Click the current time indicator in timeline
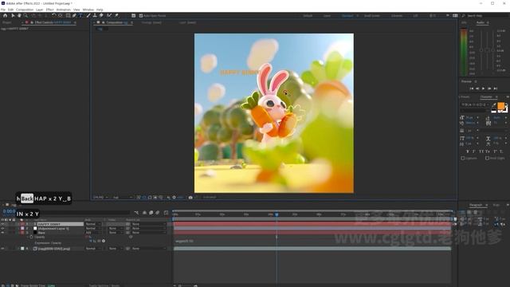Screen dimensions: 510x287 [x=277, y=214]
